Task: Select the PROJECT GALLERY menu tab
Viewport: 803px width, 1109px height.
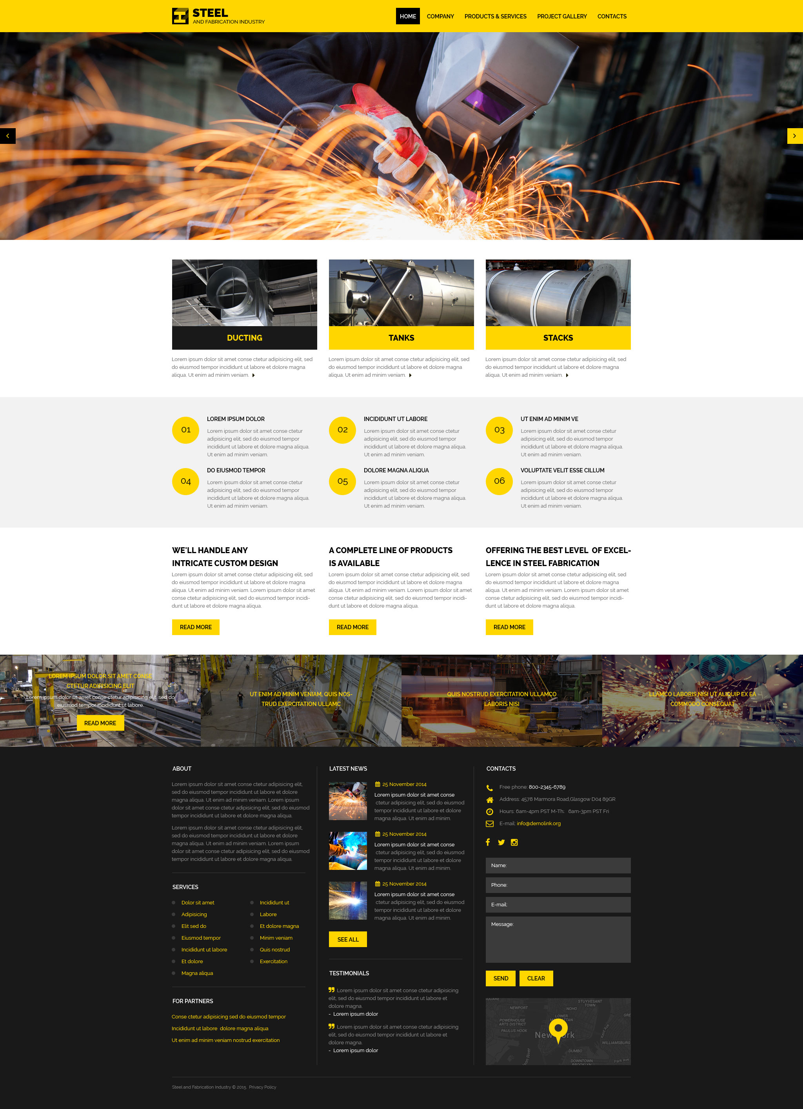Action: coord(561,16)
